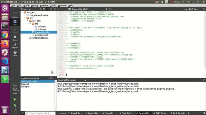
Task: Select pub.cpp in Open Documents
Action: pos(25,84)
